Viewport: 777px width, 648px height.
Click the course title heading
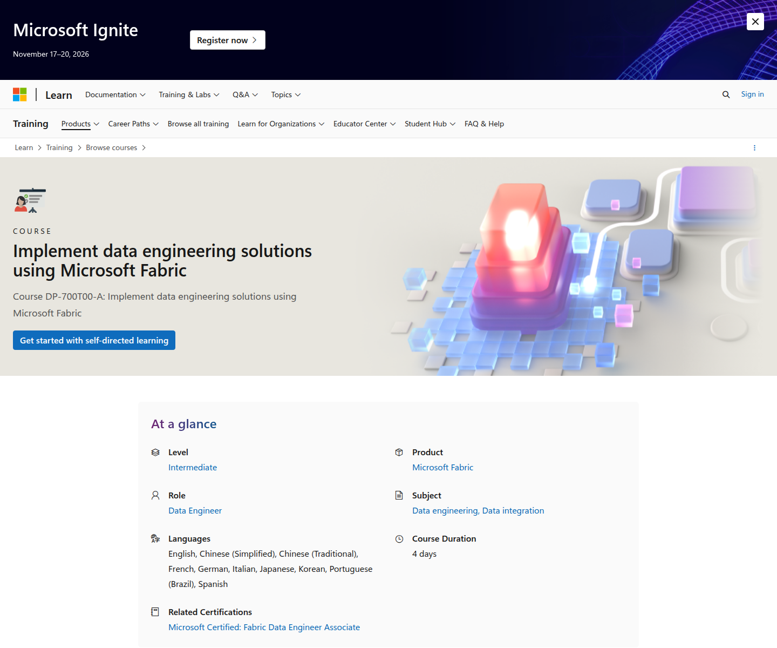pos(162,261)
